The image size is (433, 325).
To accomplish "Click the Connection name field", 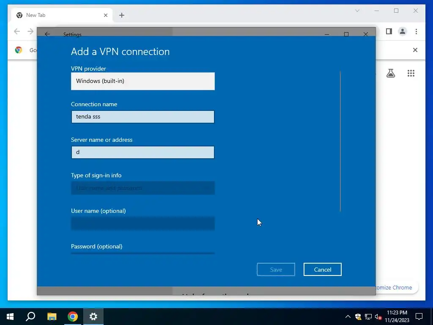I will tap(143, 117).
